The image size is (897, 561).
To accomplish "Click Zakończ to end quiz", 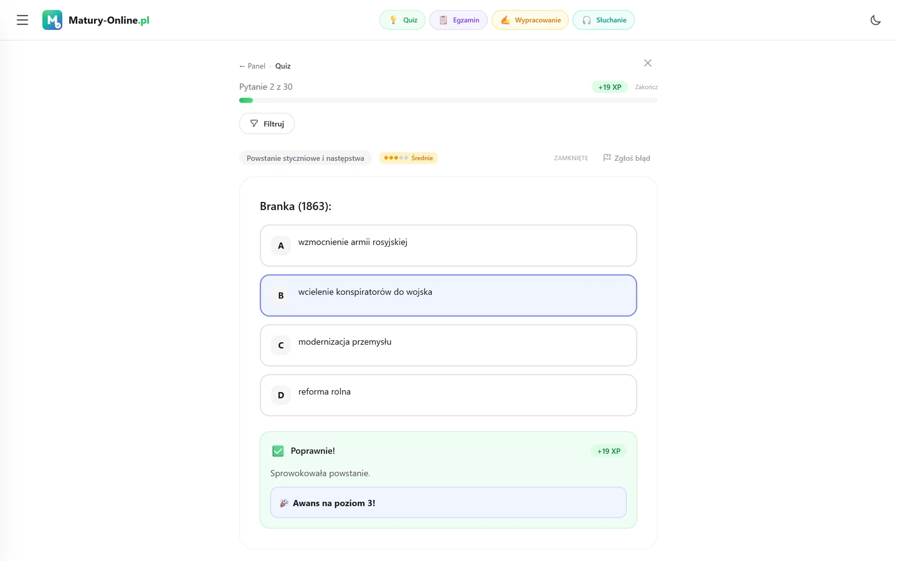I will [647, 87].
